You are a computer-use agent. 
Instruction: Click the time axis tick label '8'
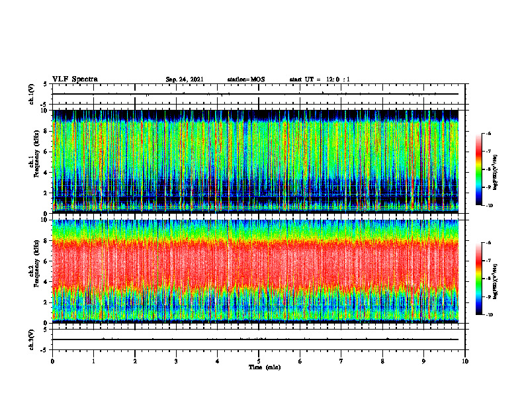click(382, 361)
